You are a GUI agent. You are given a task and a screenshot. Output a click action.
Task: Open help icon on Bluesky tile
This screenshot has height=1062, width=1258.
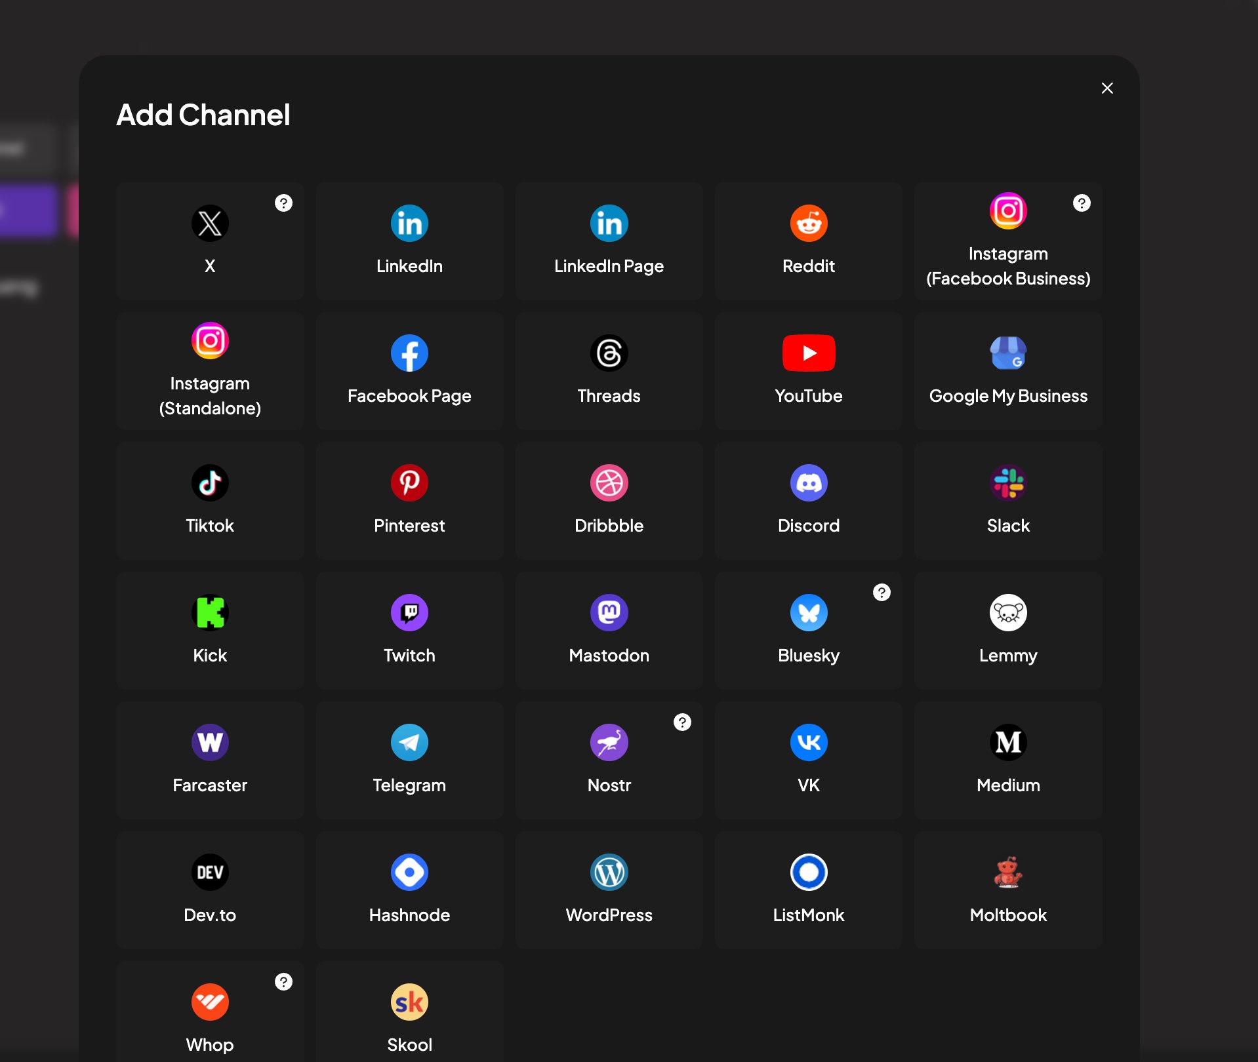(882, 593)
